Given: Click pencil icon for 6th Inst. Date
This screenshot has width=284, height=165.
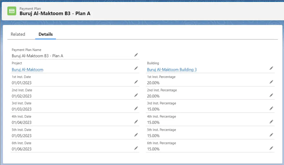Looking at the screenshot, I should point(136,148).
